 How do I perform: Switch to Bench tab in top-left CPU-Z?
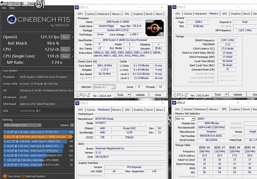pyautogui.click(x=149, y=14)
